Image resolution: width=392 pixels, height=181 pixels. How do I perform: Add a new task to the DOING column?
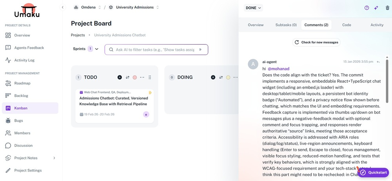click(213, 77)
